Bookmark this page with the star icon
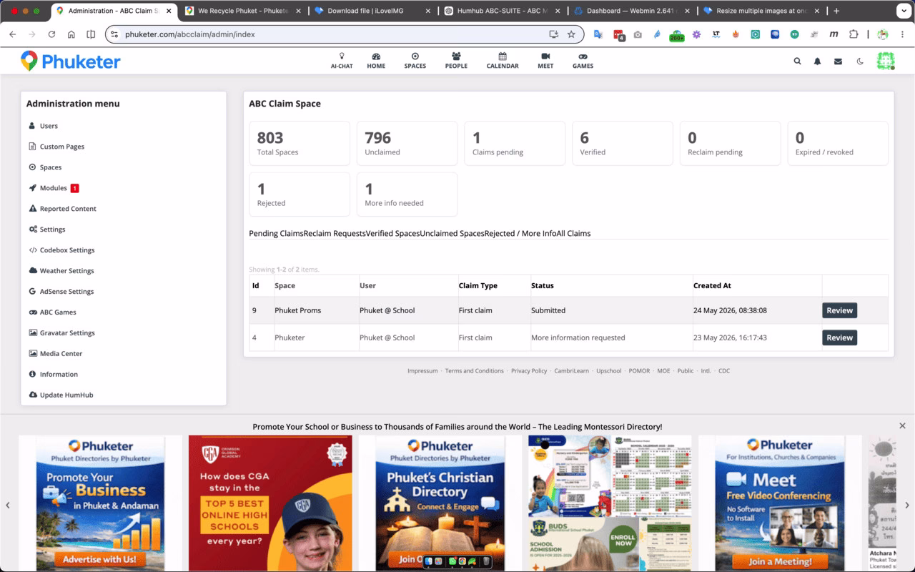915x572 pixels. (x=571, y=34)
